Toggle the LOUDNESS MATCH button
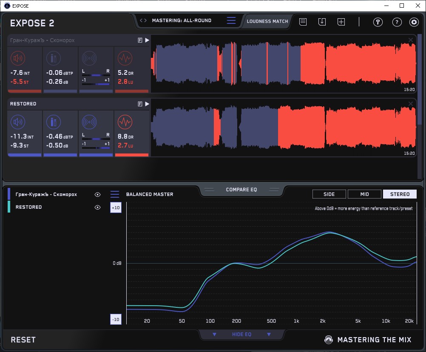This screenshot has width=426, height=352. pyautogui.click(x=267, y=21)
